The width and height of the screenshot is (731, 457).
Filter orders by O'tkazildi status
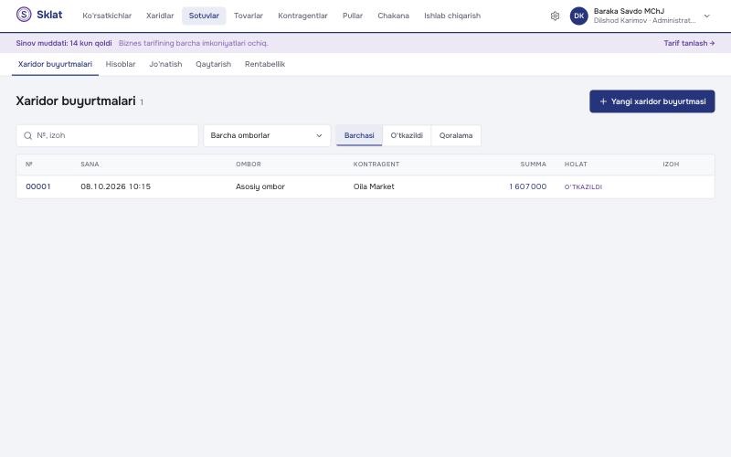coord(407,135)
